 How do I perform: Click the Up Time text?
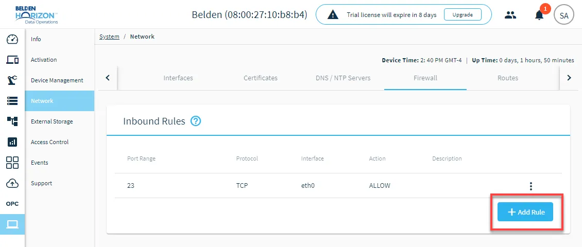coord(523,60)
